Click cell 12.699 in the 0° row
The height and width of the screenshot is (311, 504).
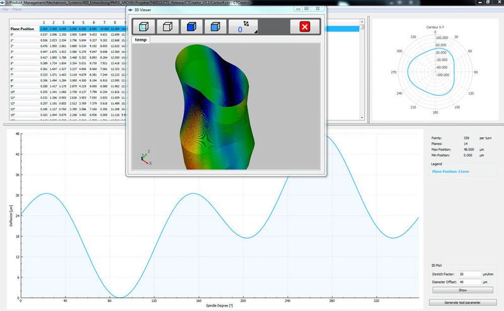pos(115,35)
